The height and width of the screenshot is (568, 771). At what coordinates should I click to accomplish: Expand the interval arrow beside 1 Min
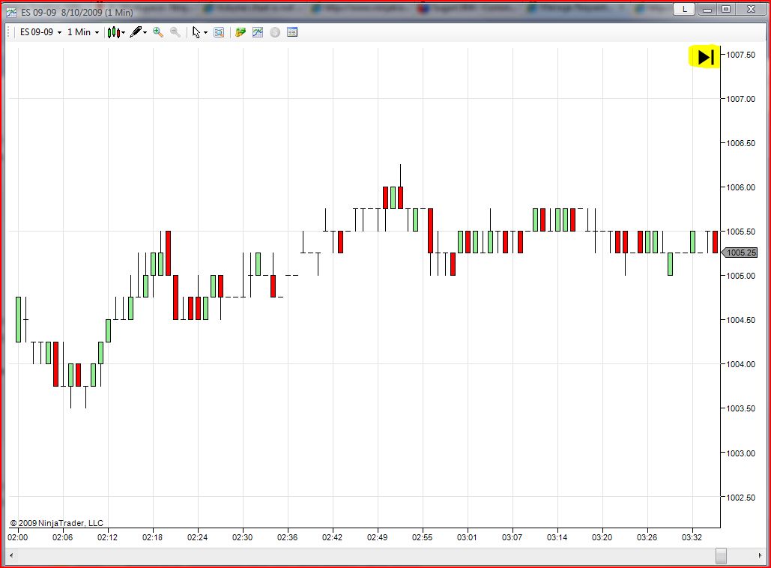click(x=97, y=33)
